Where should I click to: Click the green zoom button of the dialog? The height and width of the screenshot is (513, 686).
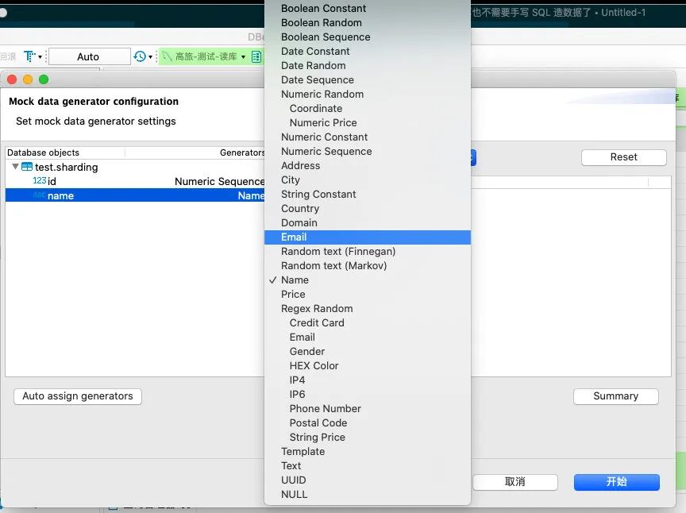pyautogui.click(x=44, y=79)
